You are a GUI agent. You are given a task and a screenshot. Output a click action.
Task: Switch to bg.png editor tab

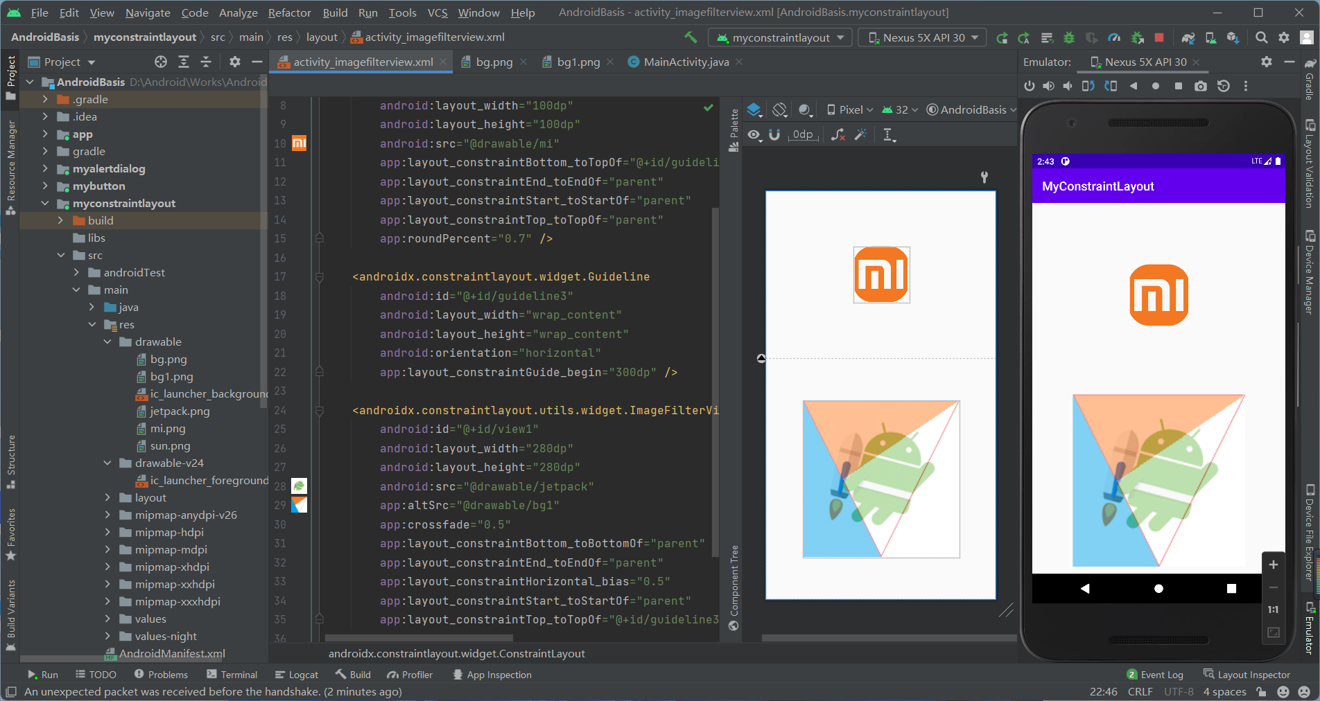pos(494,62)
